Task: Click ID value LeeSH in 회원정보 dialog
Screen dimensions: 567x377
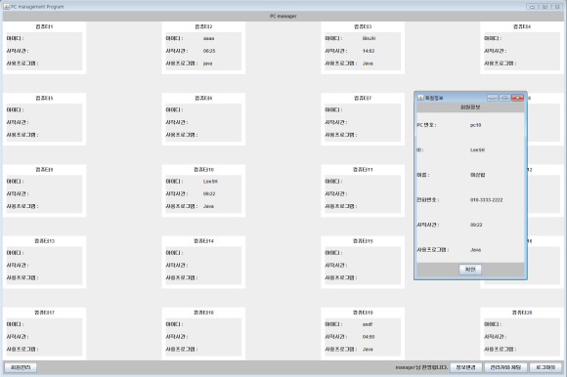Action: click(x=477, y=150)
